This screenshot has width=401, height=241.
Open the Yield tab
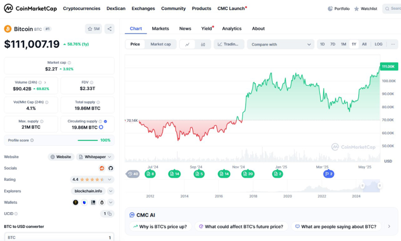206,29
